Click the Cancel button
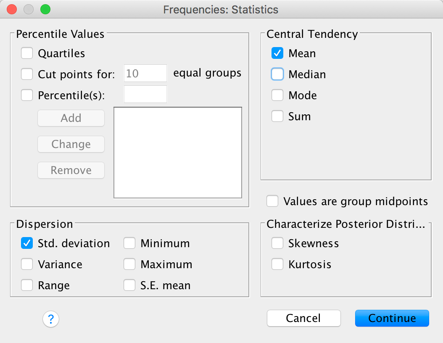This screenshot has width=443, height=343. [303, 318]
